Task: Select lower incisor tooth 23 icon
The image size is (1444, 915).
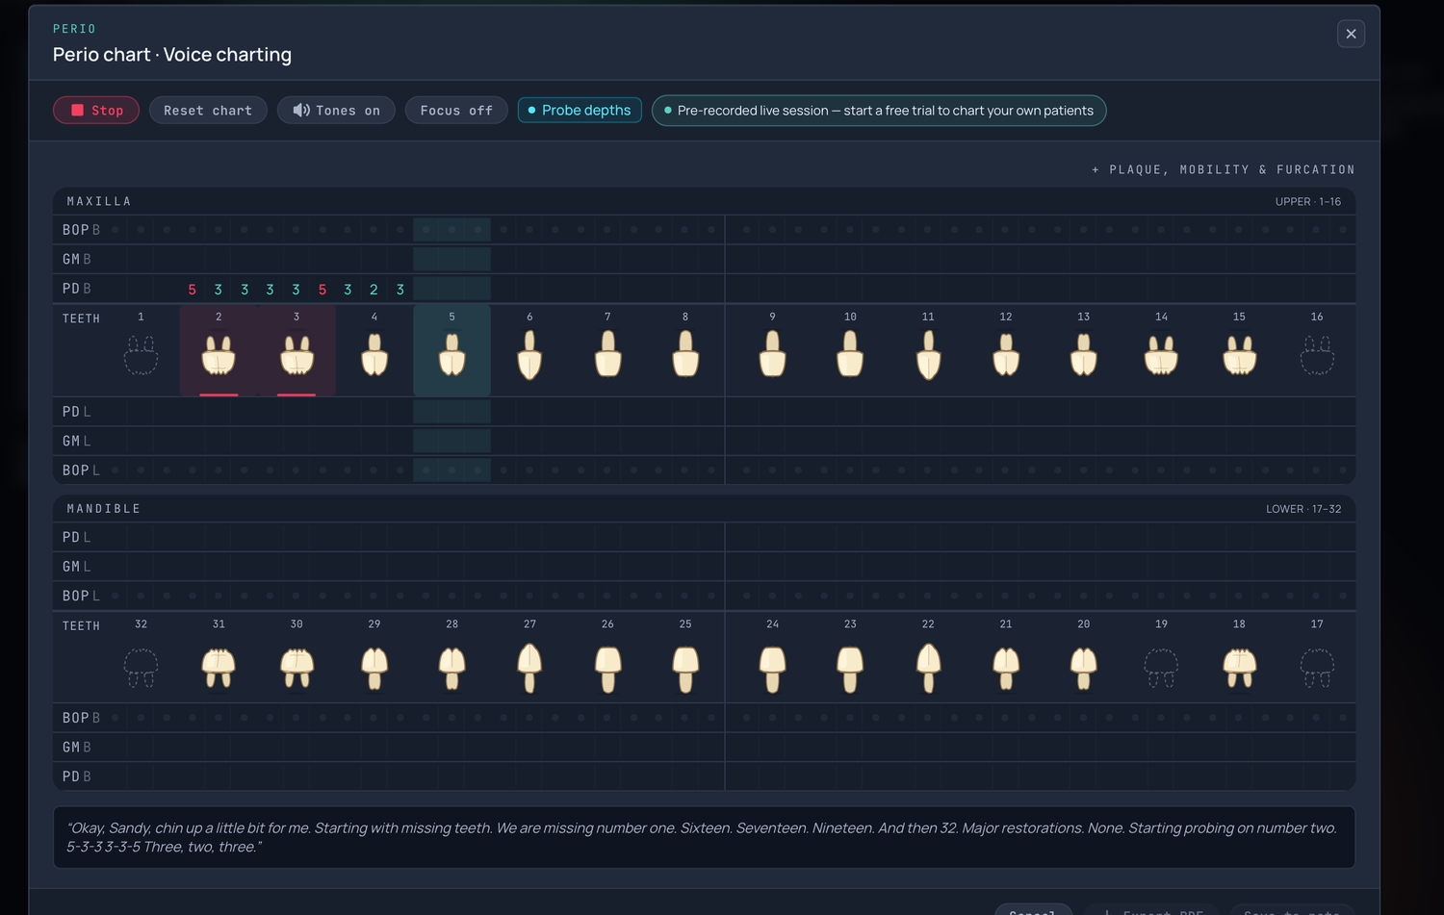Action: [x=850, y=669]
